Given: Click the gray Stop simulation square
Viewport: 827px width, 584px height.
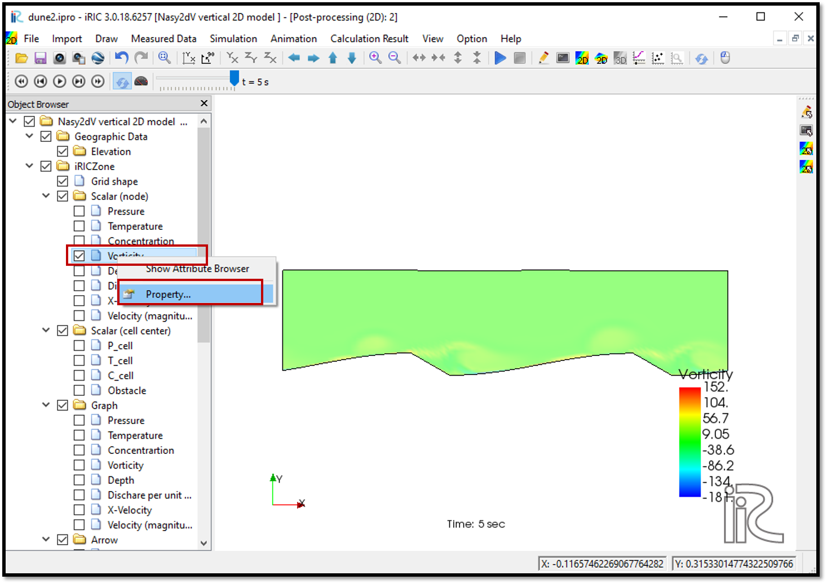Looking at the screenshot, I should tap(520, 58).
